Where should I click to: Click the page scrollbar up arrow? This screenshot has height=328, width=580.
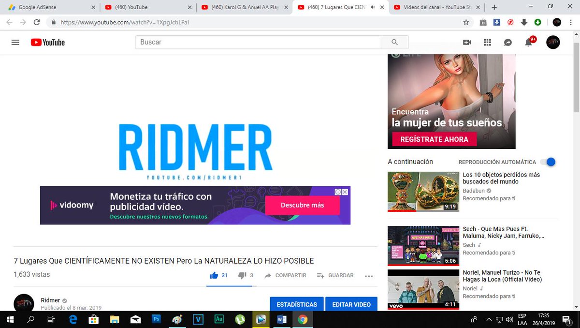point(576,35)
